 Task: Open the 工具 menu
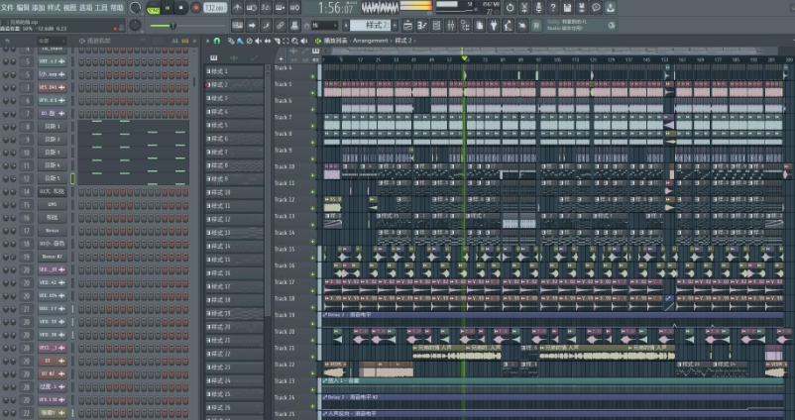tap(101, 7)
